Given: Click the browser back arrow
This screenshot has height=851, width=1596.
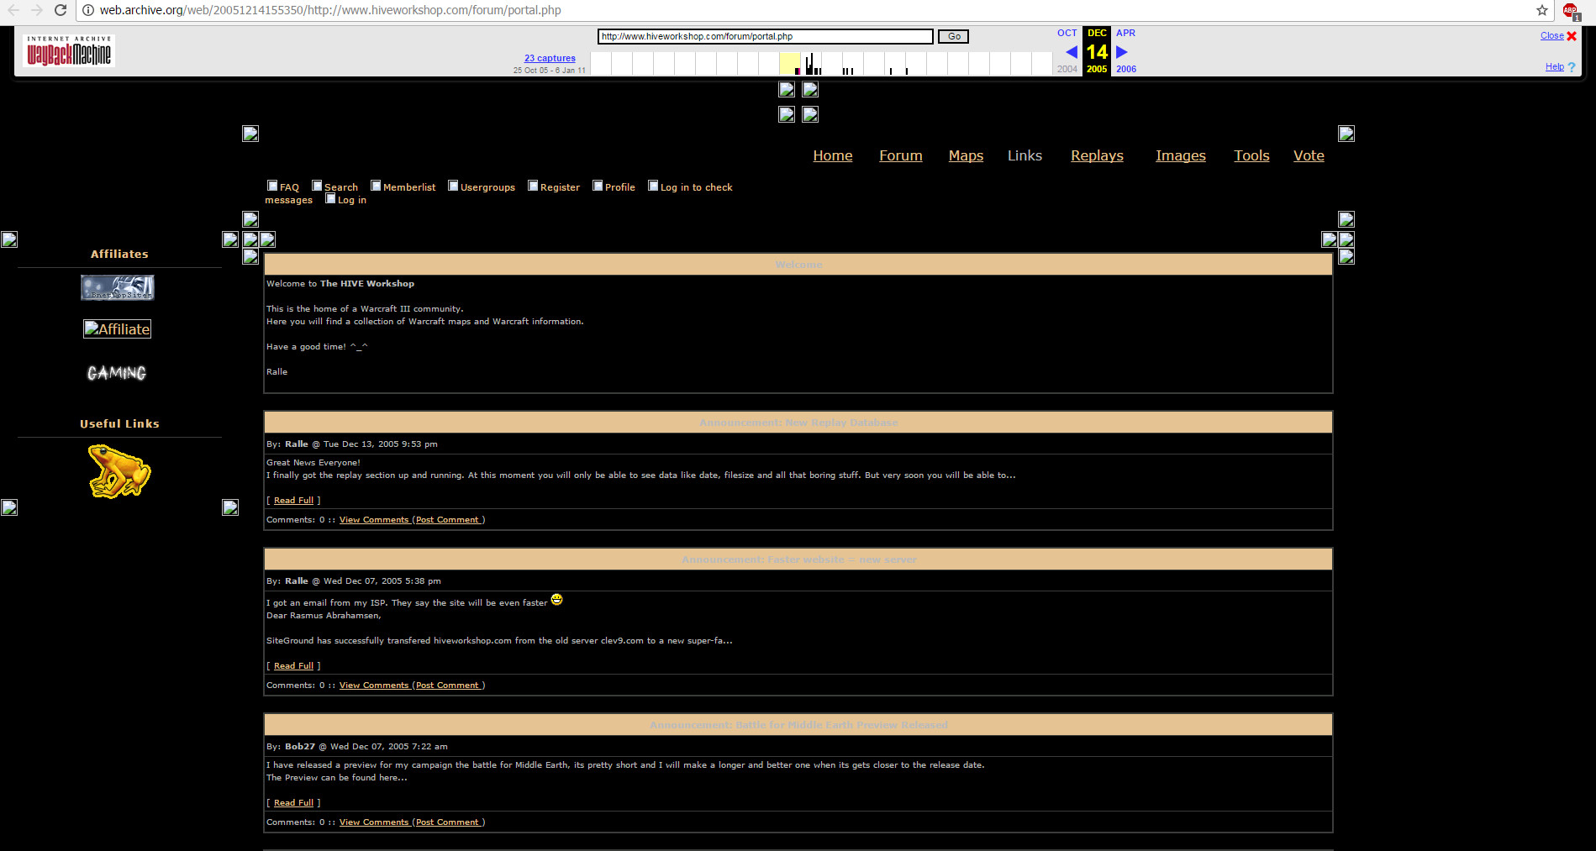Looking at the screenshot, I should 13,10.
